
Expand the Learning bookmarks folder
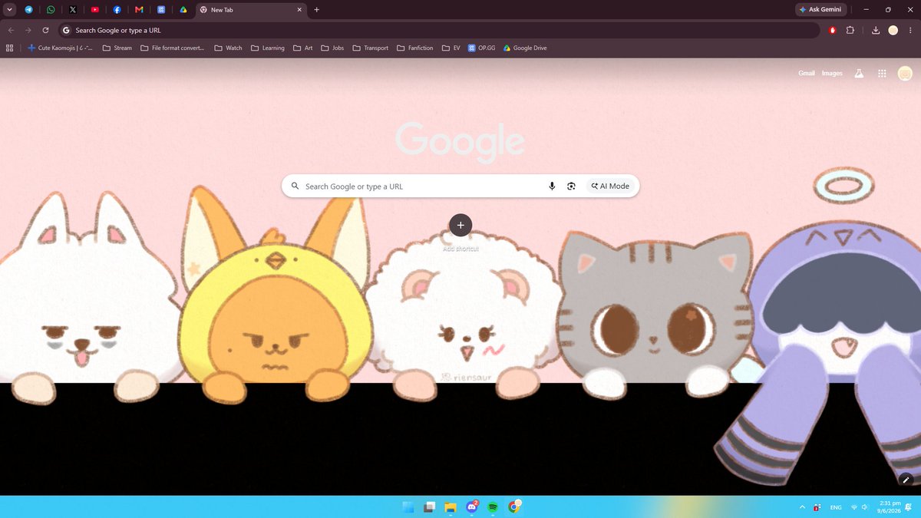(267, 48)
